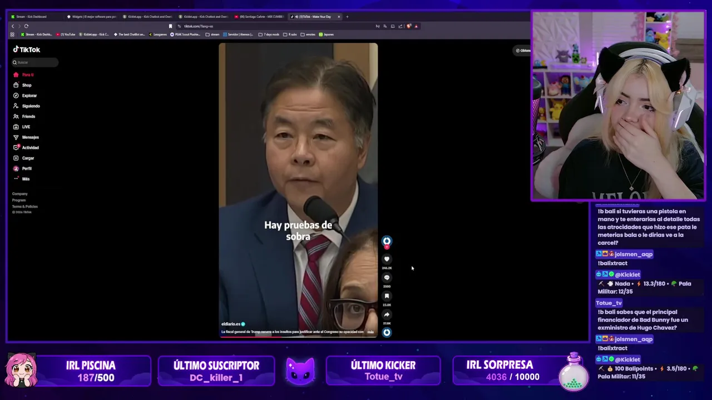712x400 pixels.
Task: Reload the page with refresh icon
Action: (x=26, y=26)
